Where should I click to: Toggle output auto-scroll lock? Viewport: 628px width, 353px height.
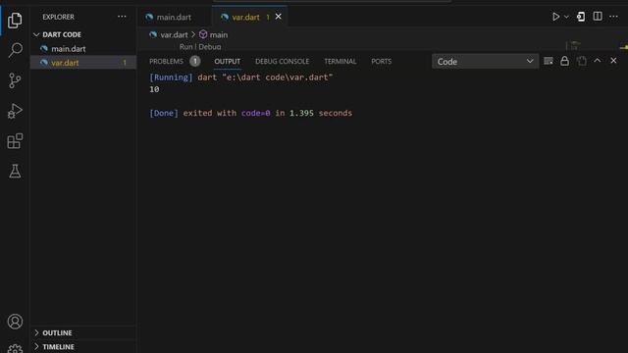565,61
